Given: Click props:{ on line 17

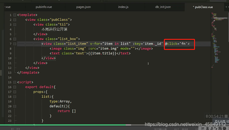Looking at the screenshot, I should (40, 92).
